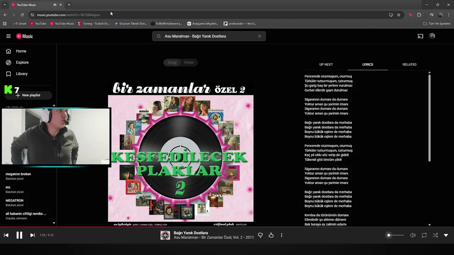
Task: Switch player to Song mode
Action: click(x=172, y=62)
